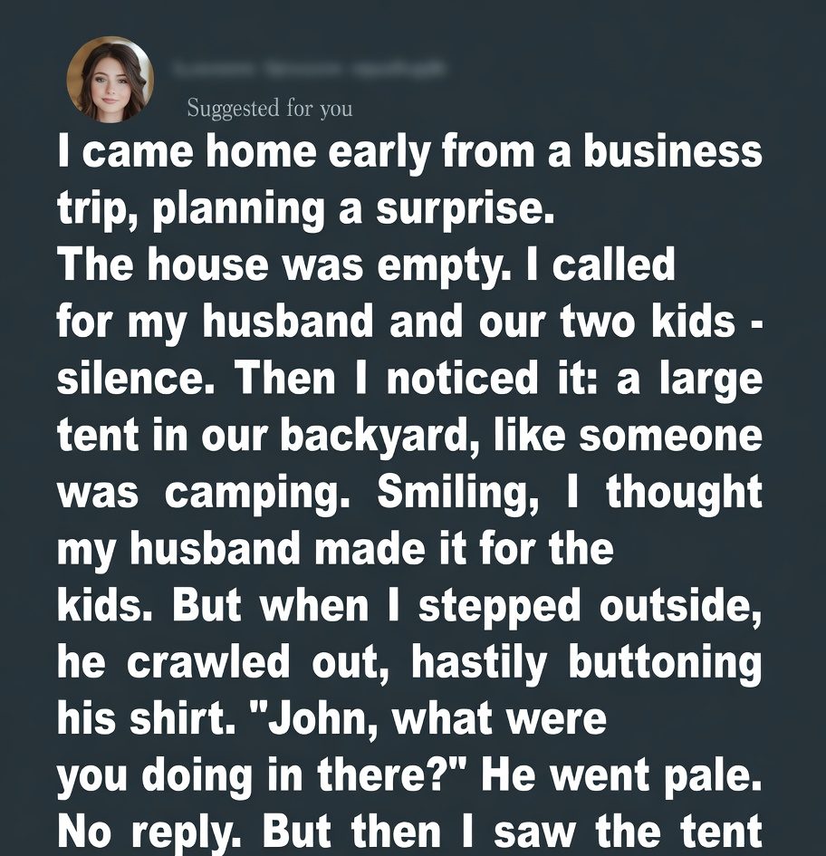
Task: Click the line "I came home early from a business"
Action: point(409,151)
